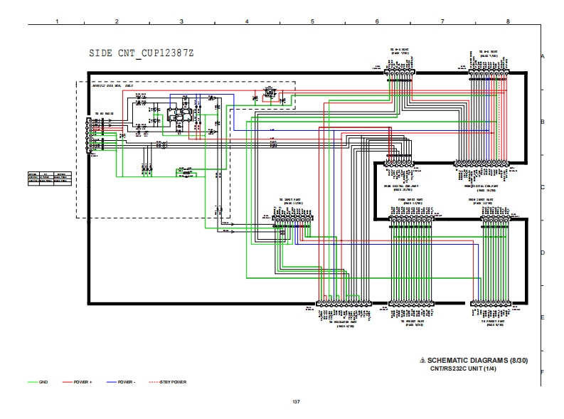Click column marker 8 on top ruler
This screenshot has width=564, height=419.
(508, 21)
